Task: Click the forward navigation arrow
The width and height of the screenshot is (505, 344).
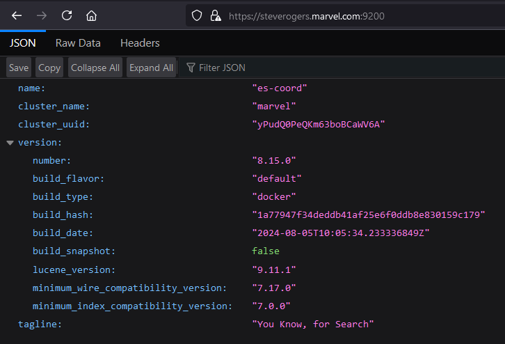Action: coord(42,15)
